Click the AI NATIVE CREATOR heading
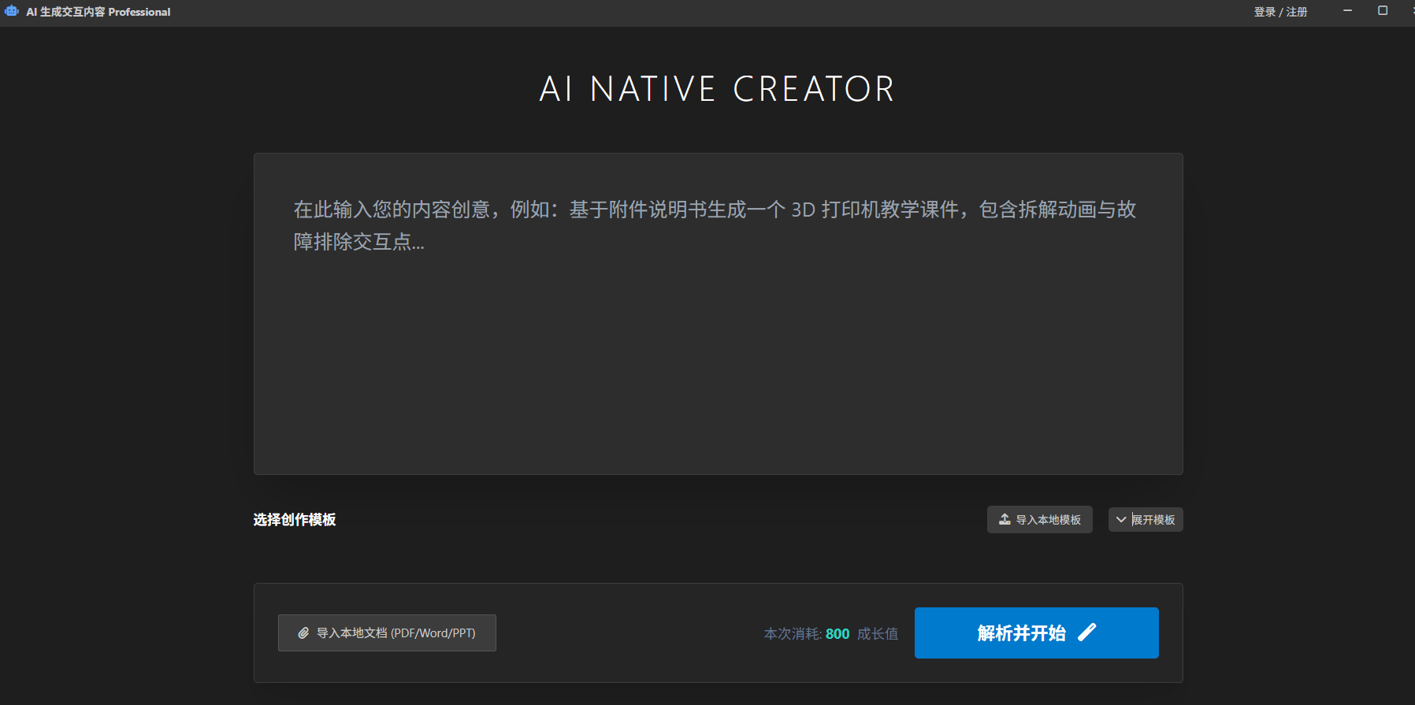Viewport: 1415px width, 705px height. 717,89
